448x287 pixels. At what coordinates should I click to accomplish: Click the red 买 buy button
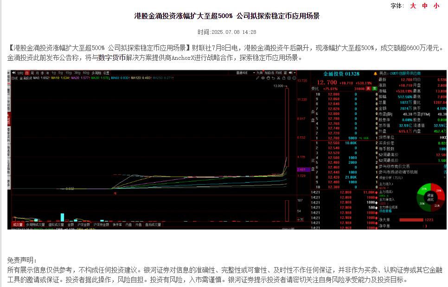[369, 89]
